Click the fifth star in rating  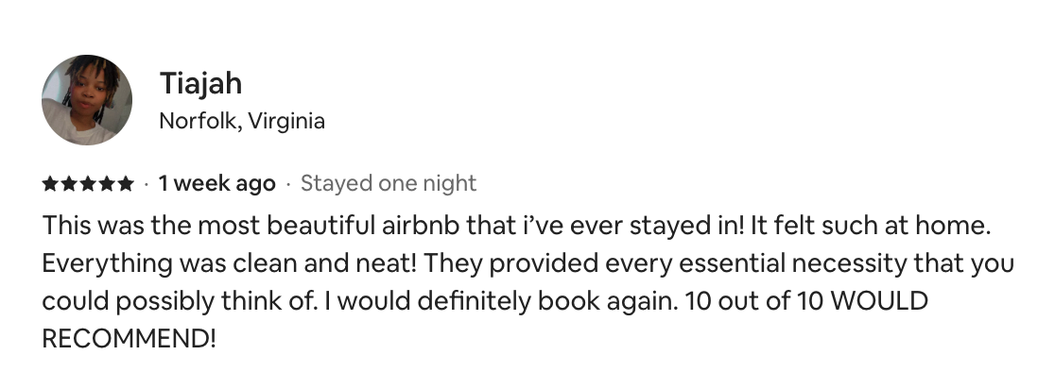tap(125, 183)
